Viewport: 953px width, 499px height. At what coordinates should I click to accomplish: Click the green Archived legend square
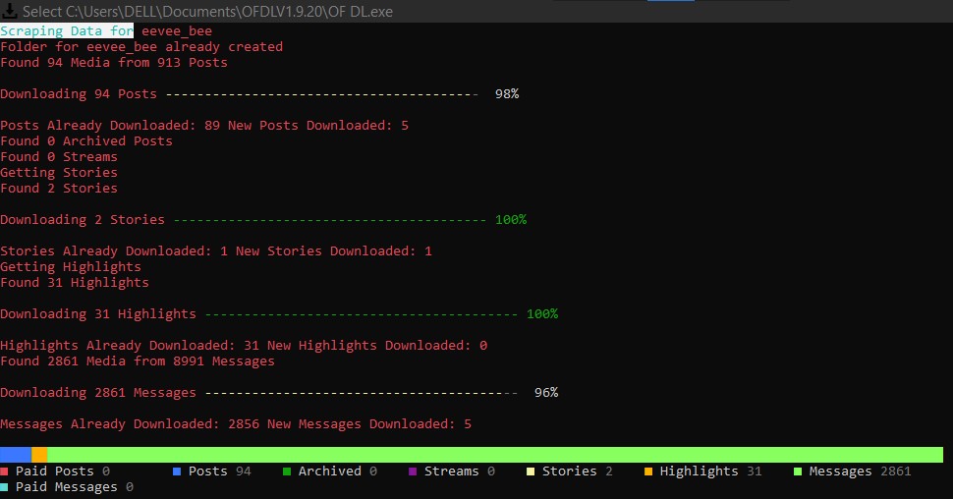pos(288,471)
